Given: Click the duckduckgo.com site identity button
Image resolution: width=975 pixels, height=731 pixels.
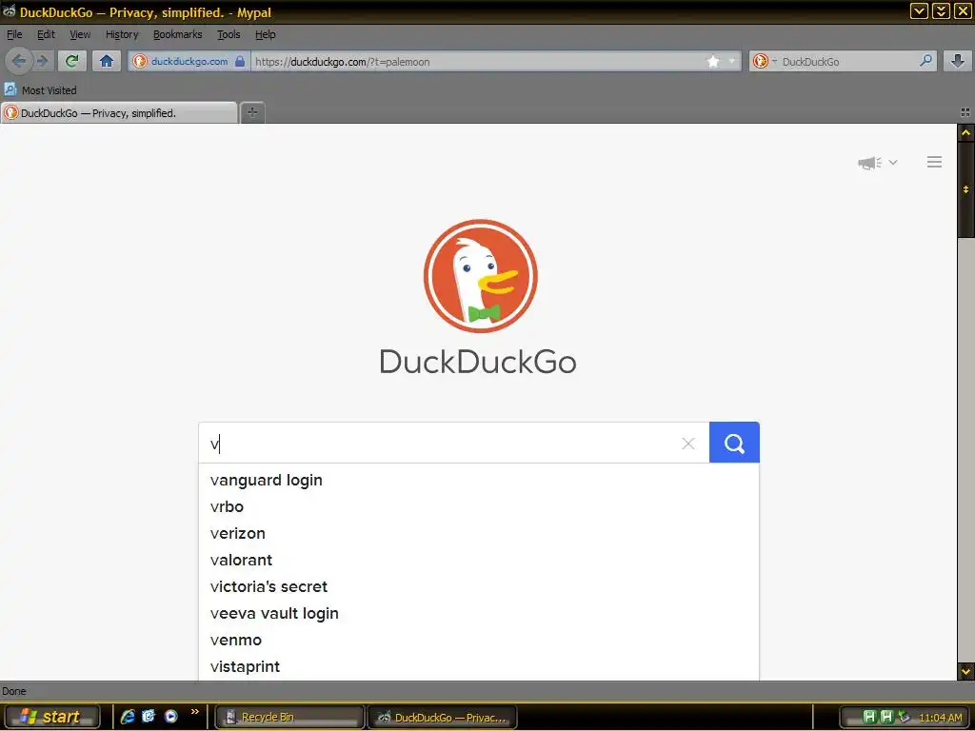Looking at the screenshot, I should (189, 61).
